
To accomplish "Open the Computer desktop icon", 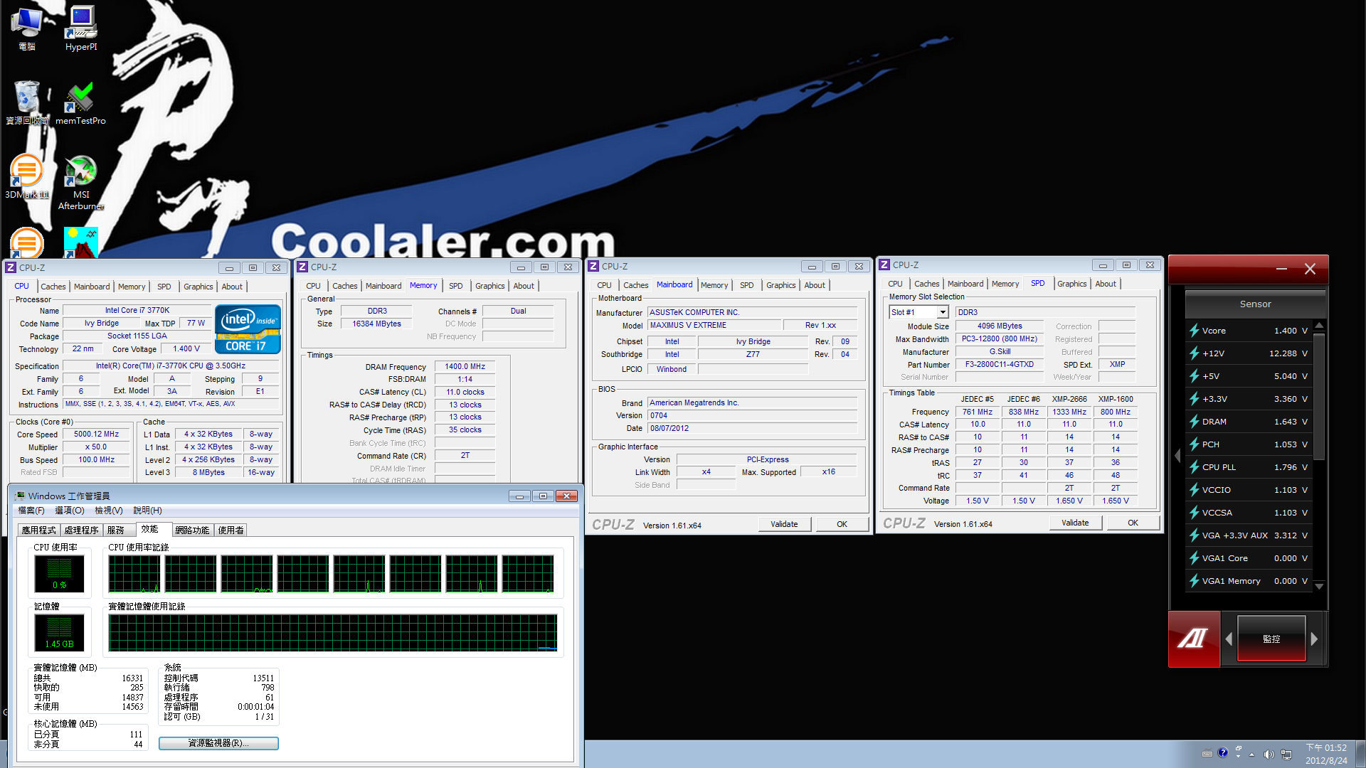I will point(27,28).
